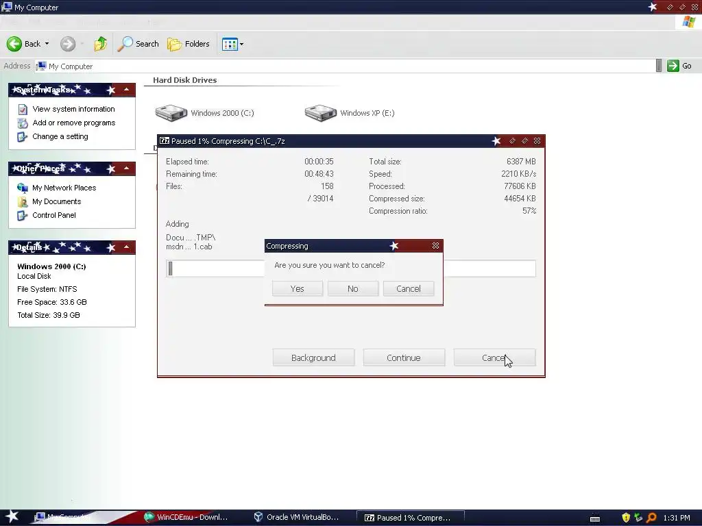Open the Search magnifier tool
The height and width of the screenshot is (526, 702).
pyautogui.click(x=125, y=44)
